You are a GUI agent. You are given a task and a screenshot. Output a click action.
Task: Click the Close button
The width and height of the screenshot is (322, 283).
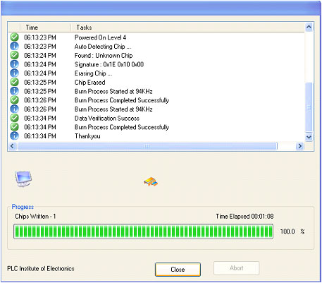click(x=178, y=270)
